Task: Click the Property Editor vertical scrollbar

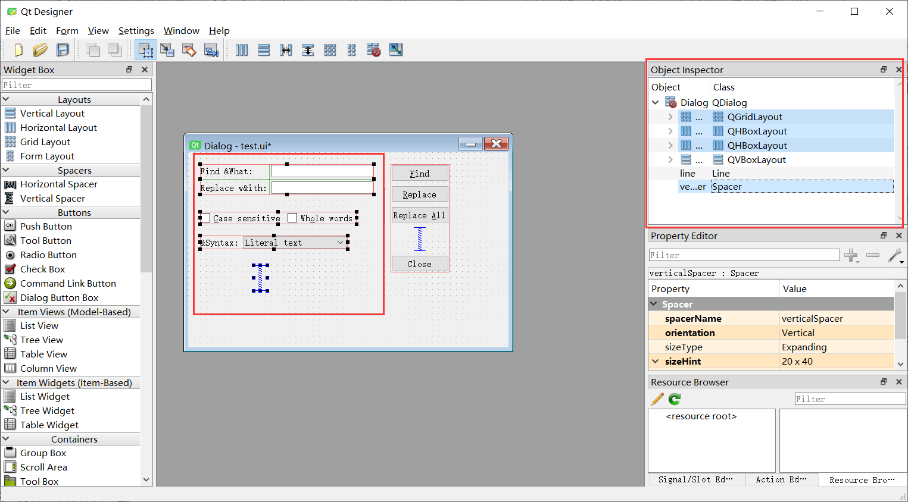Action: click(x=900, y=325)
